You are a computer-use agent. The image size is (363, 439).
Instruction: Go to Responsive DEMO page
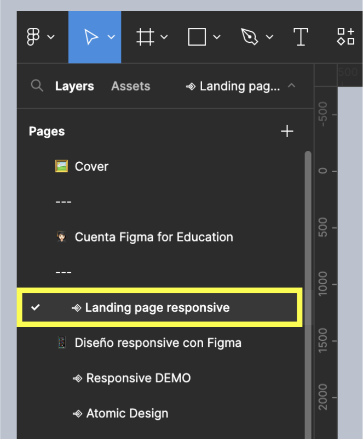pyautogui.click(x=138, y=378)
